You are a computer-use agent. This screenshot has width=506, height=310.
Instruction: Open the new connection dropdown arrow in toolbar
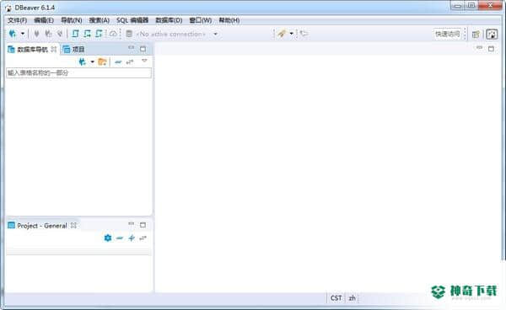click(23, 34)
